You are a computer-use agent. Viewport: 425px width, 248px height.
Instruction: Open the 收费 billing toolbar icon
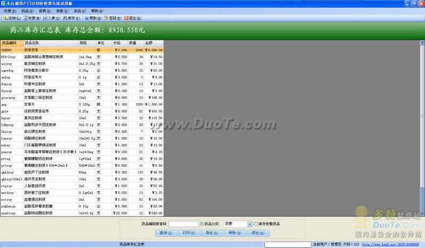32,18
